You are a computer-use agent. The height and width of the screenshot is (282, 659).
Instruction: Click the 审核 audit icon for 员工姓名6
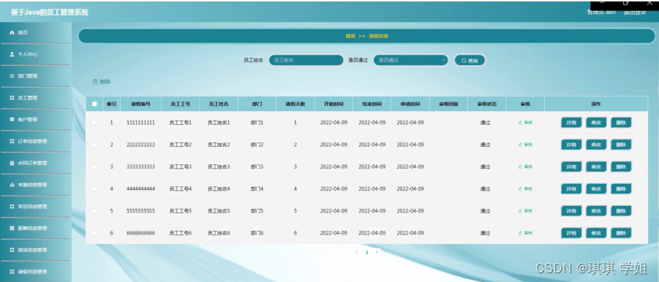pyautogui.click(x=520, y=233)
